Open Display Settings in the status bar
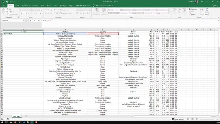220x124 pixels. click(x=178, y=119)
